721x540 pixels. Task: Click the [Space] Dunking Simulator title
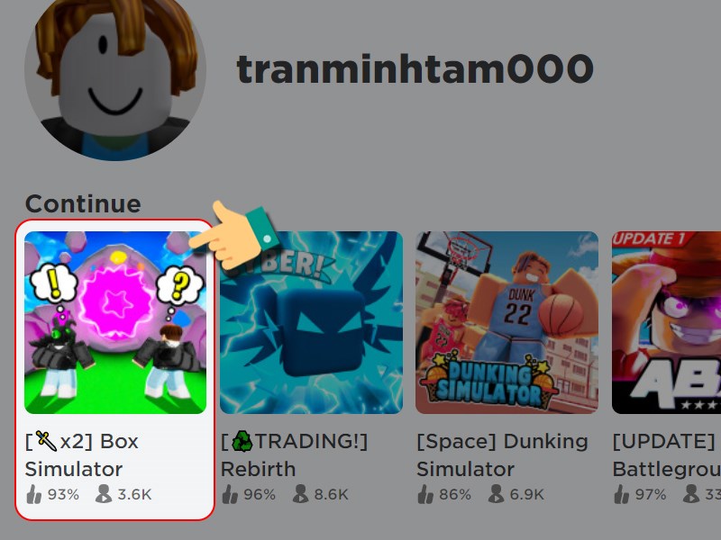pos(502,455)
